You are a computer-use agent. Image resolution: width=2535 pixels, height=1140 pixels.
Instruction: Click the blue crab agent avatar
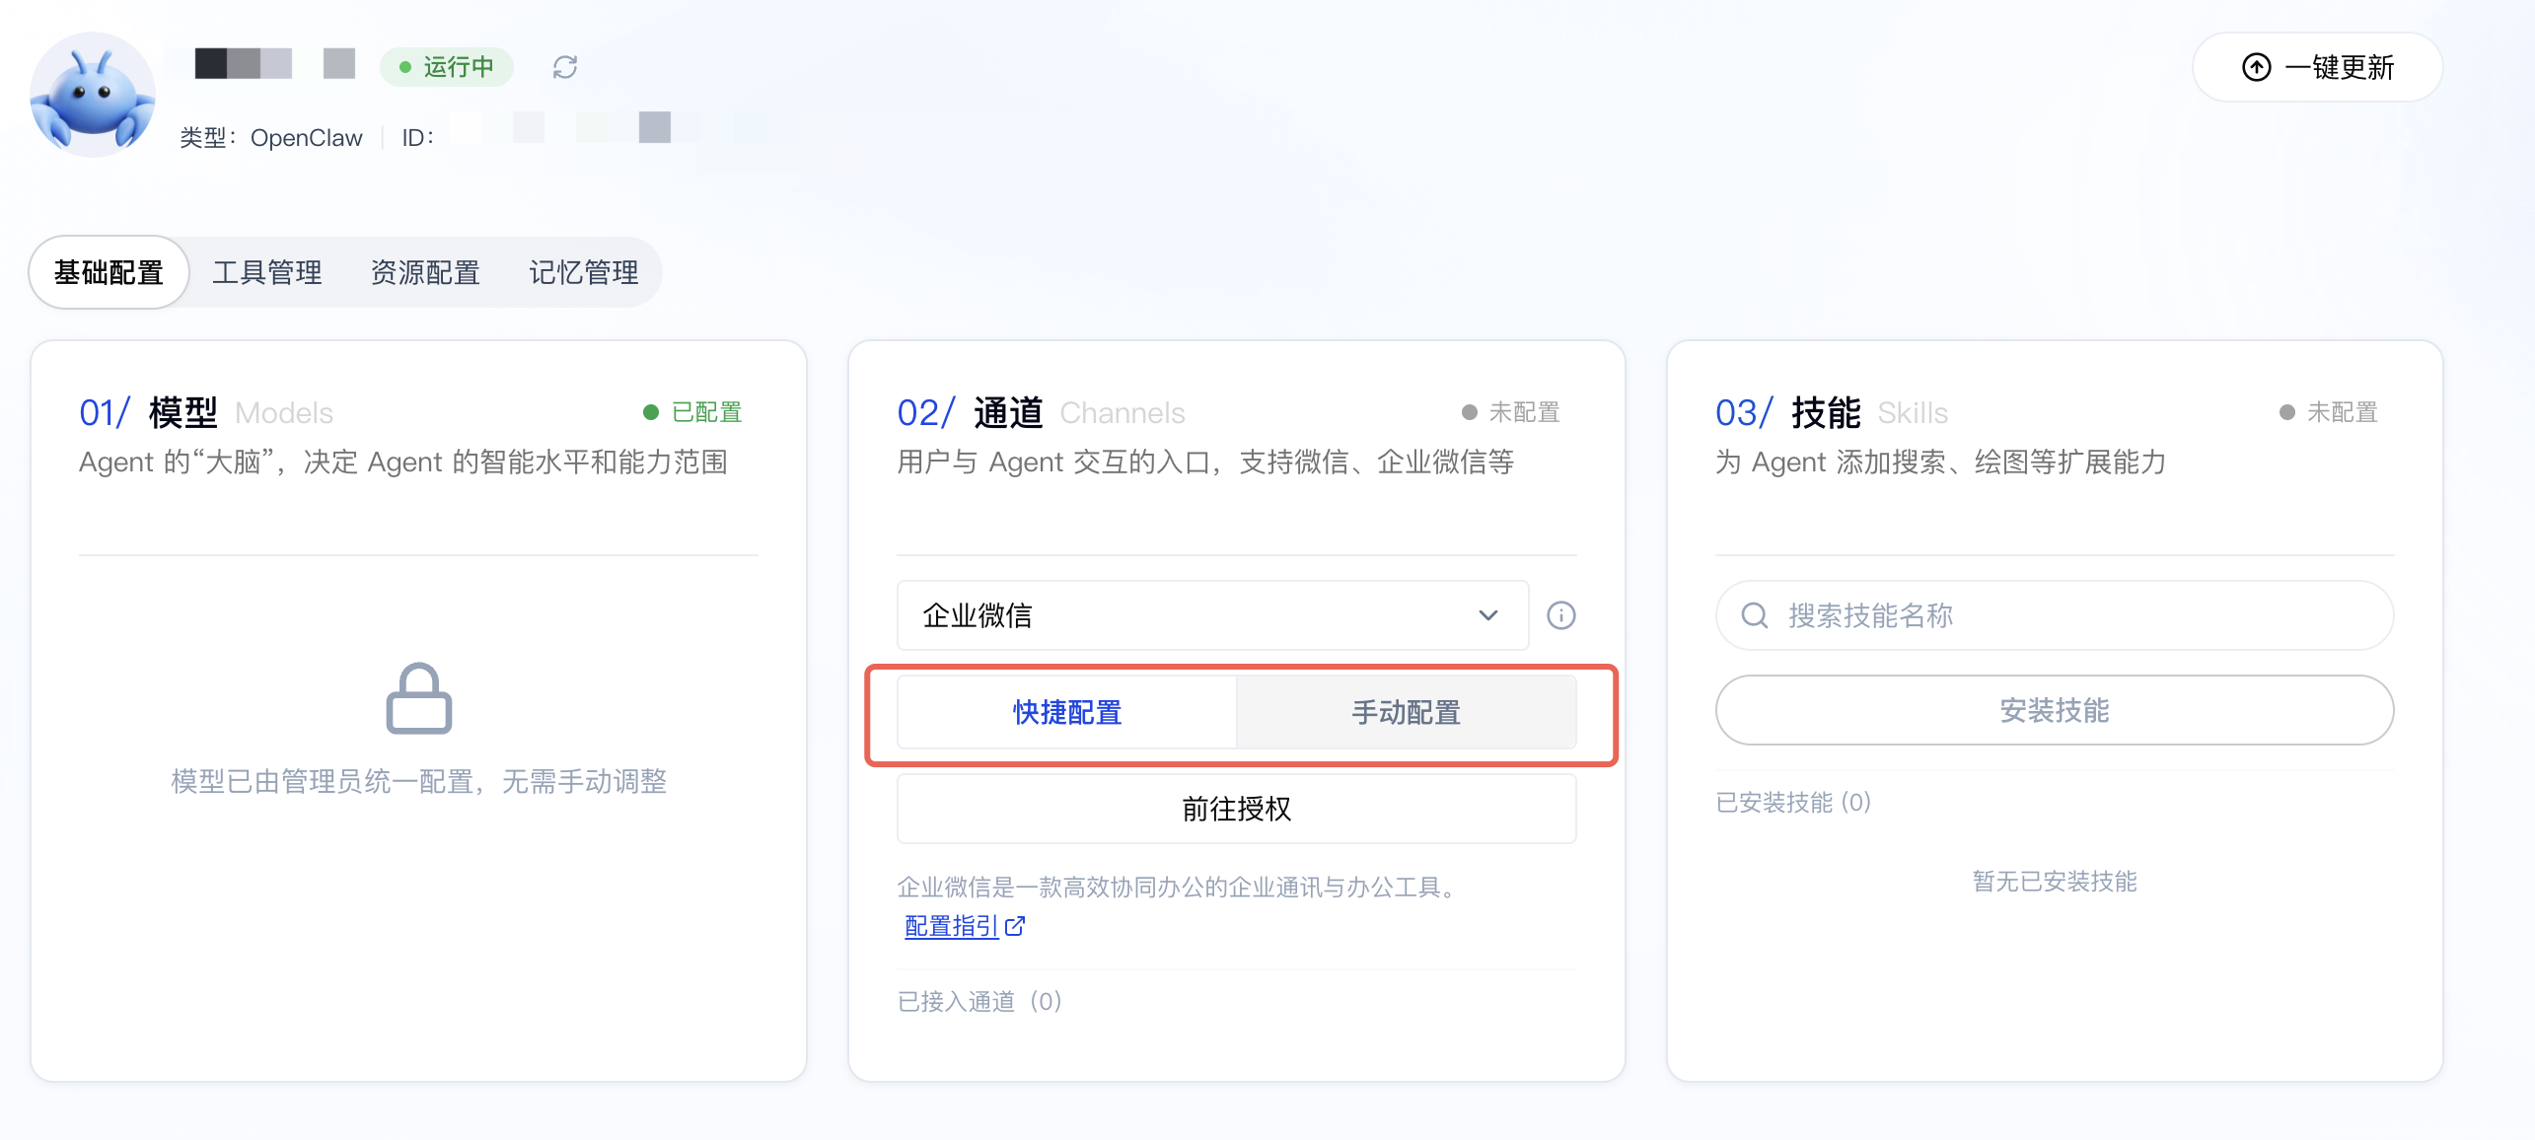point(92,95)
